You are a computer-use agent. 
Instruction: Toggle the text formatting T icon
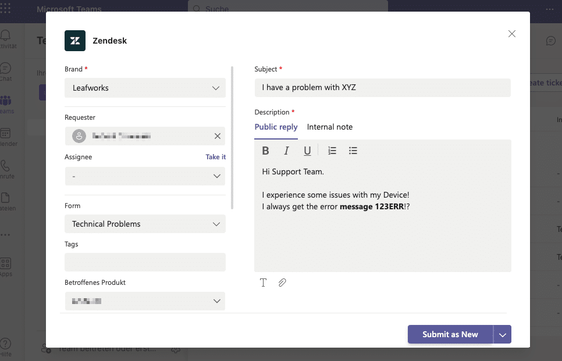point(263,283)
